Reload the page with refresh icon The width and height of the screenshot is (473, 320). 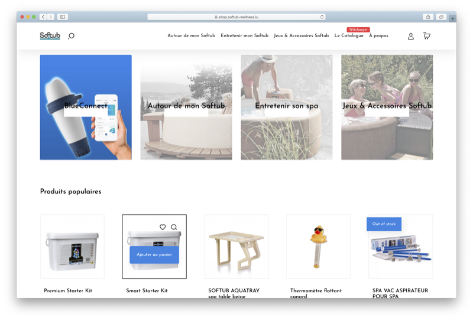click(322, 17)
